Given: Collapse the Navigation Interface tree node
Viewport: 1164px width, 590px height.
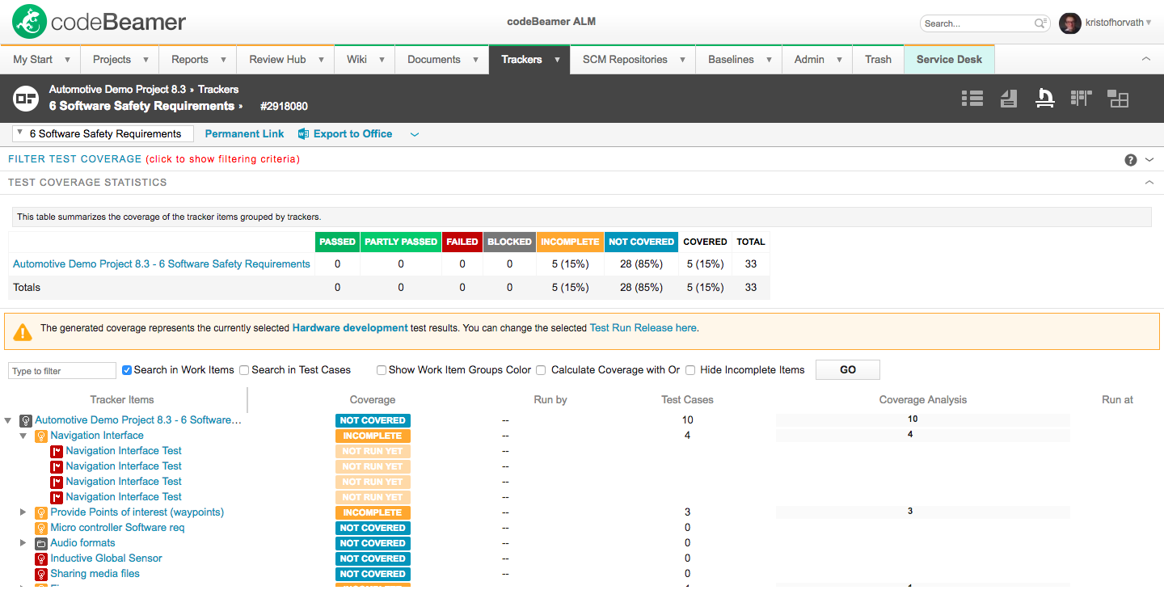Looking at the screenshot, I should 23,436.
